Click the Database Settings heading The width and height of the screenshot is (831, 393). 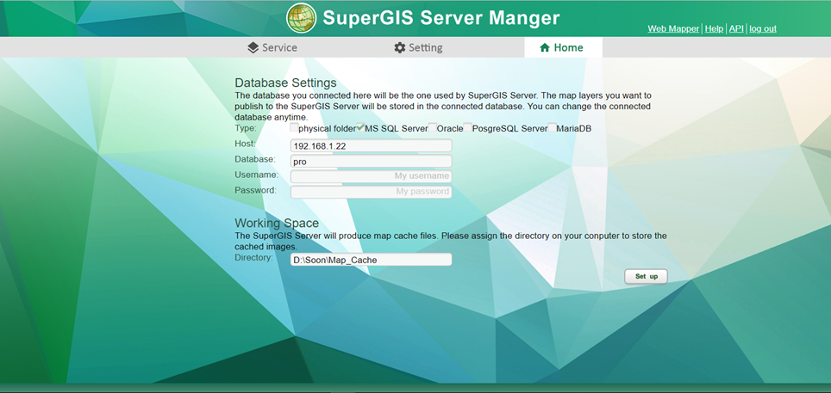[x=285, y=83]
